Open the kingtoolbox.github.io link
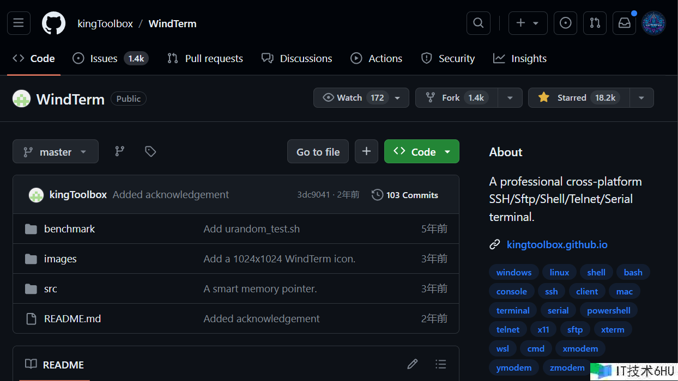Screen dimensions: 678x381 [x=556, y=244]
